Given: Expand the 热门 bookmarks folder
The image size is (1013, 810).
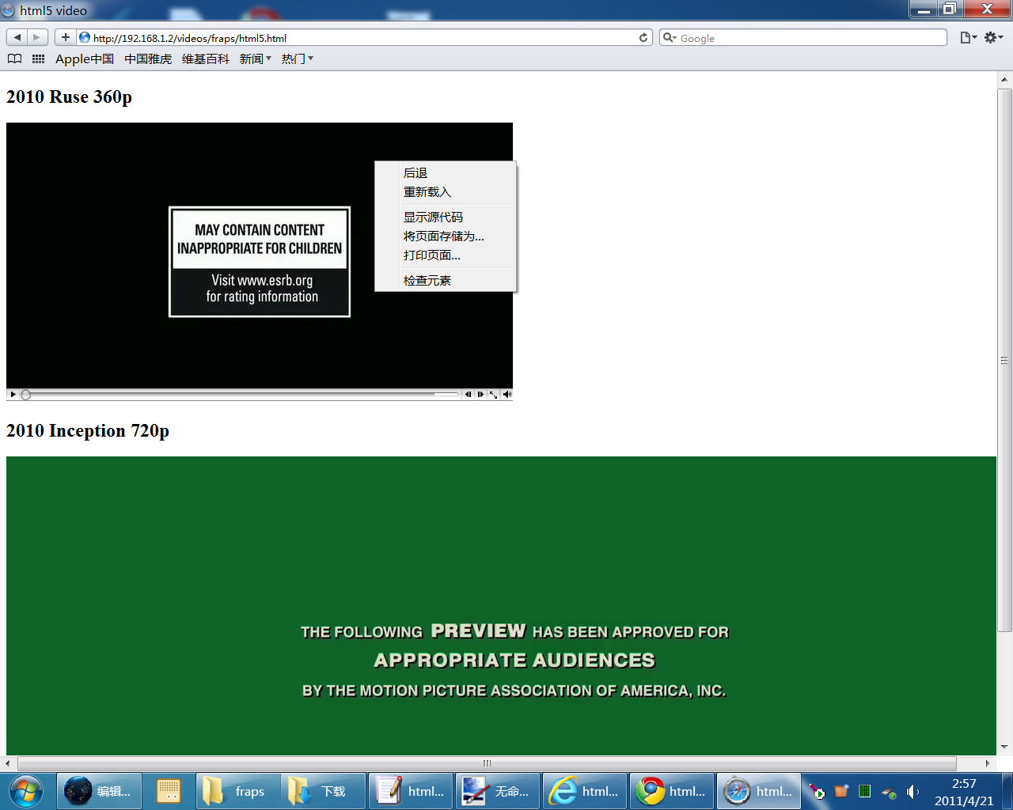Looking at the screenshot, I should (298, 59).
